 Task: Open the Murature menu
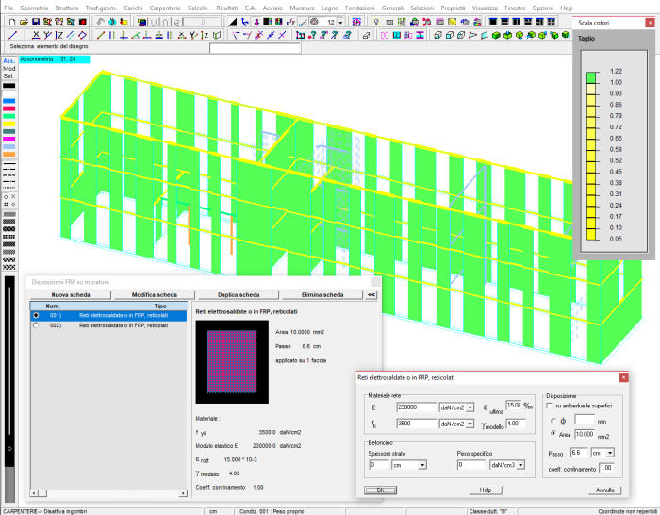(302, 7)
